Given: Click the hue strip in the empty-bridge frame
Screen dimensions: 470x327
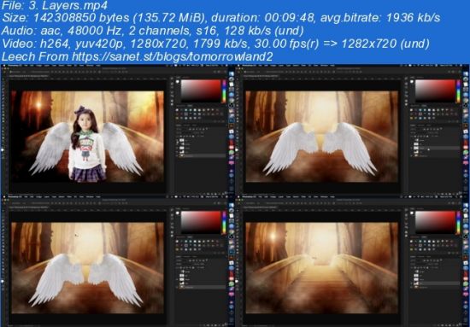Looking at the screenshot, I should [458, 223].
